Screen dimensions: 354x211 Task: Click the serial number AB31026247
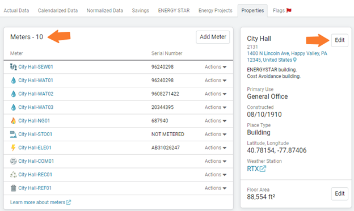[166, 147]
